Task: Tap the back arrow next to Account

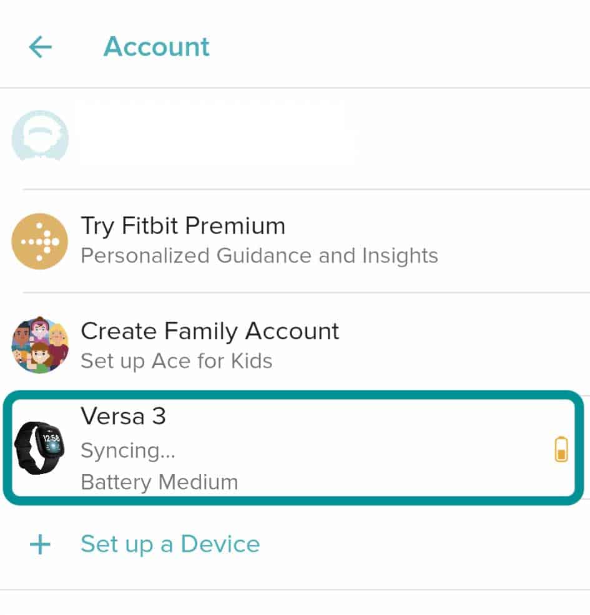Action: [40, 47]
